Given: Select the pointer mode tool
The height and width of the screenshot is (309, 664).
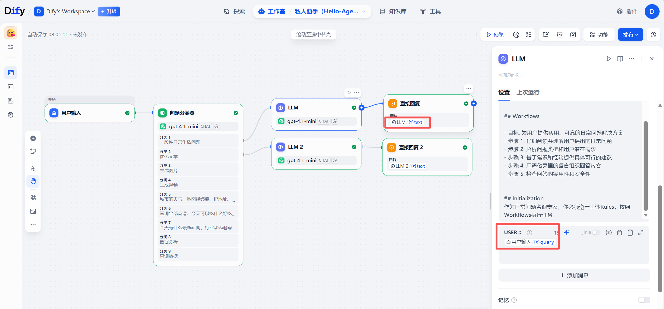Looking at the screenshot, I should click(33, 168).
